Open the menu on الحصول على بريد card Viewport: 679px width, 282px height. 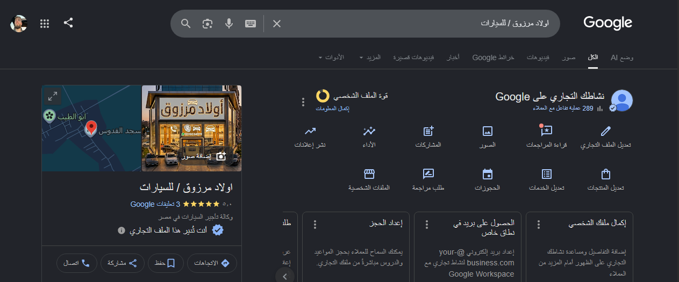click(x=427, y=225)
